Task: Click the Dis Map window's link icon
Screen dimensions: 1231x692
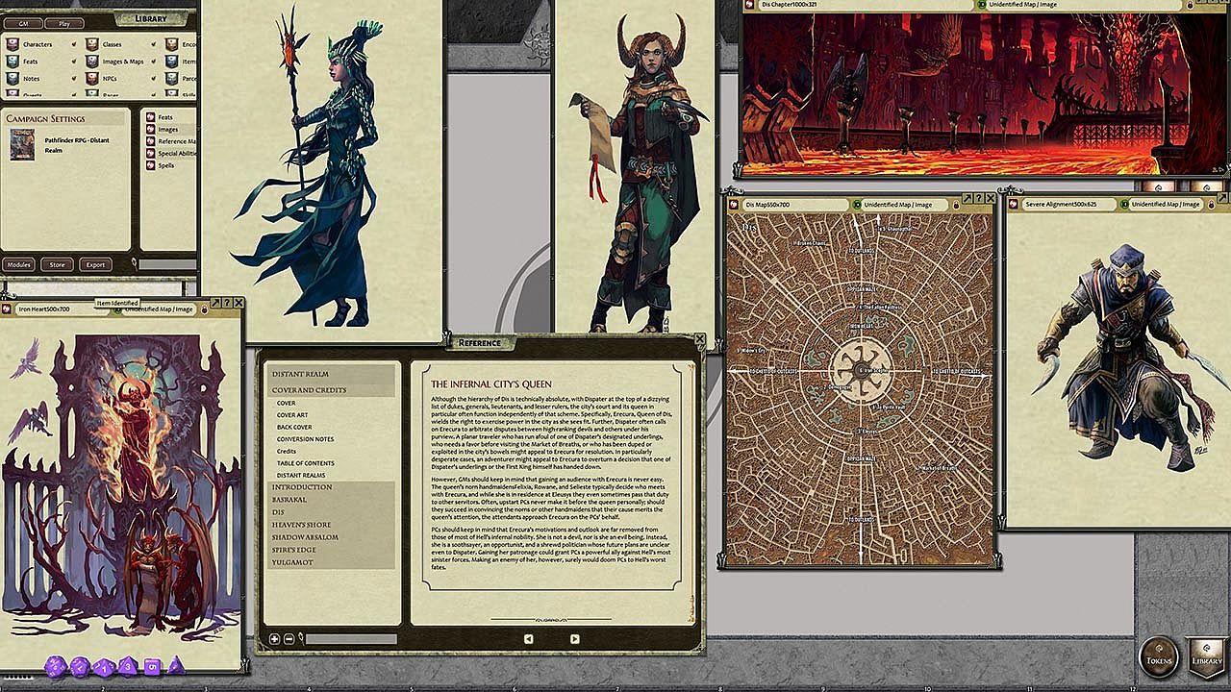Action: click(736, 205)
